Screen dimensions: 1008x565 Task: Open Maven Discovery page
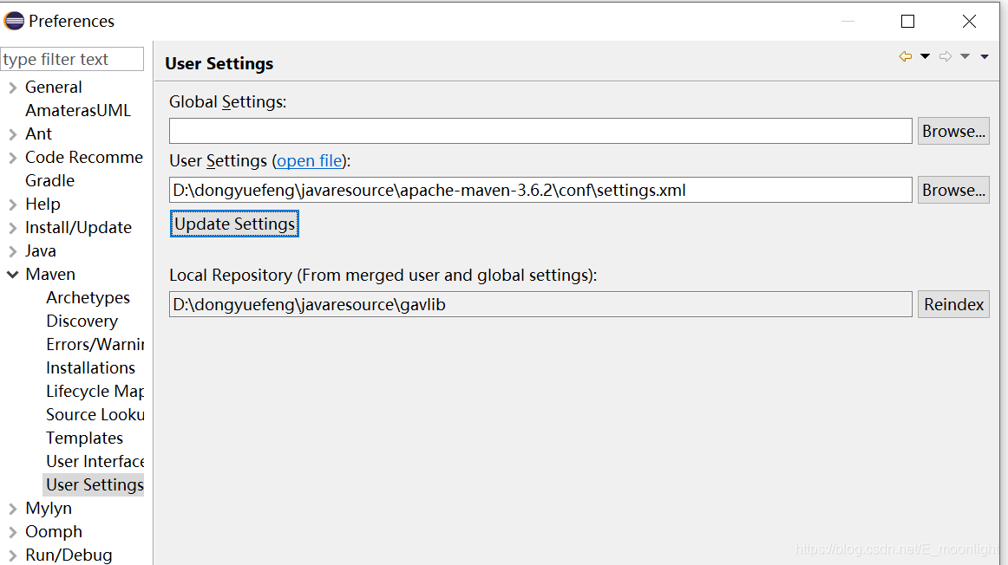point(82,321)
